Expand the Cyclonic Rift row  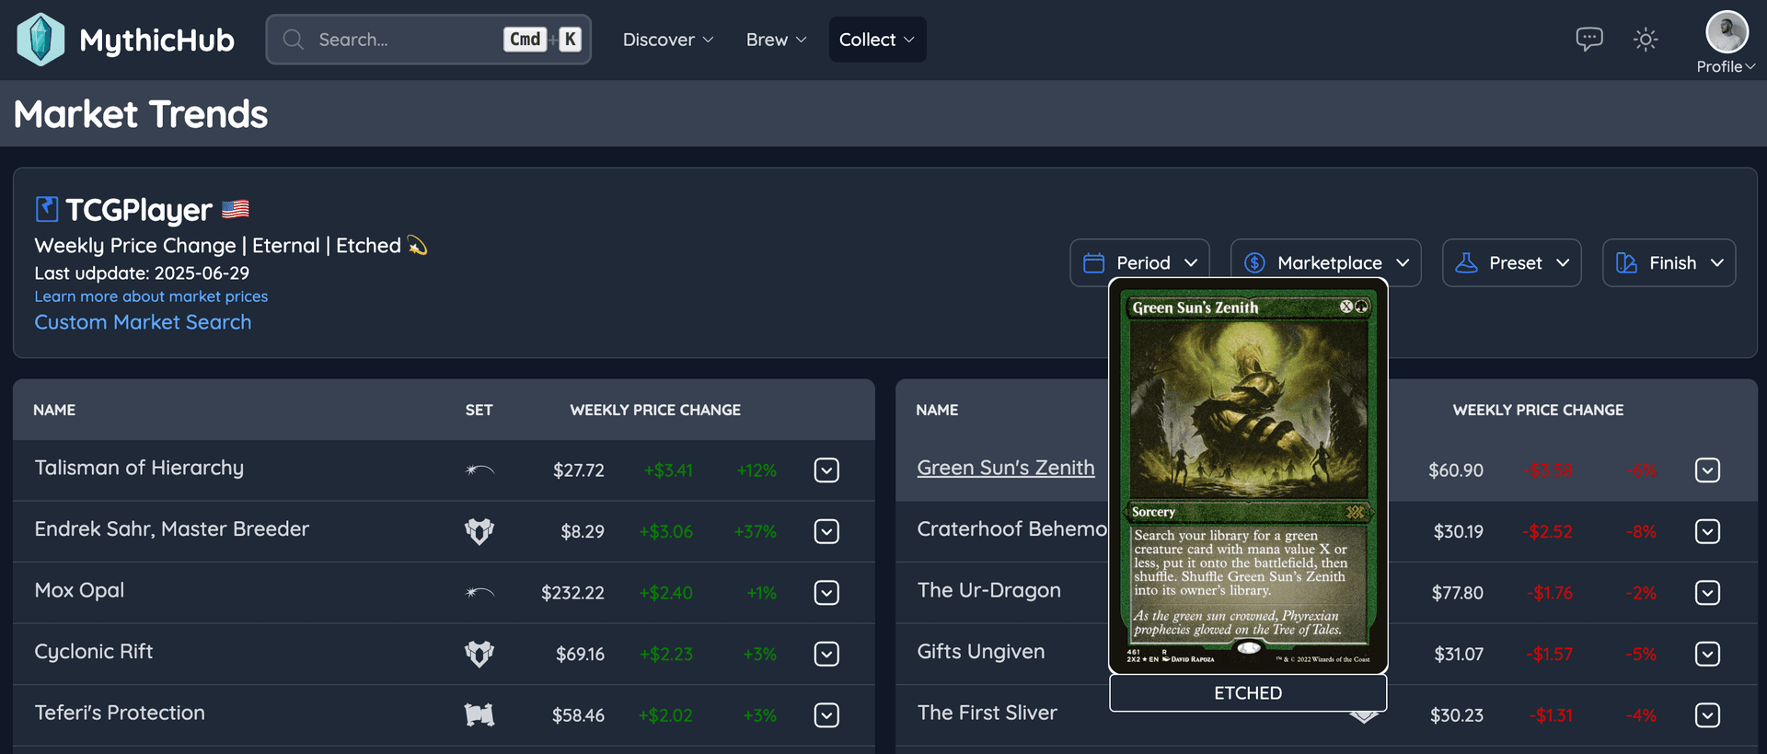(x=826, y=654)
